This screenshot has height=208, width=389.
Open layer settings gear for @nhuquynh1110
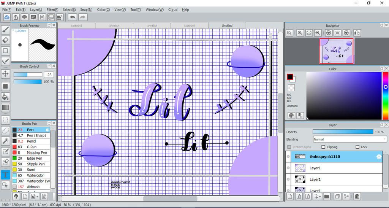(x=379, y=157)
